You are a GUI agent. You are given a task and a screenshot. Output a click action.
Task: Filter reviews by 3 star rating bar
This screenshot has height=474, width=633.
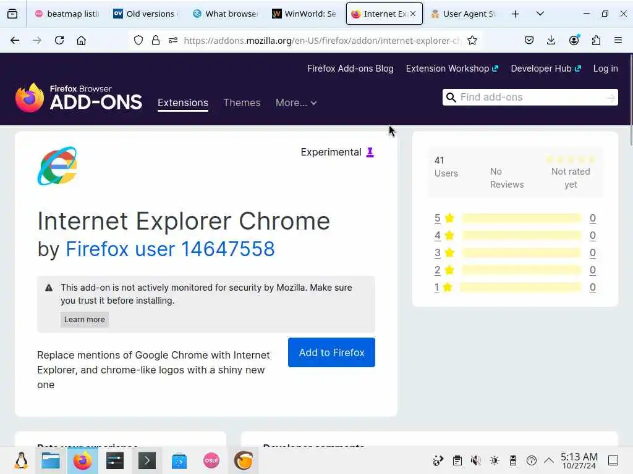coord(521,252)
